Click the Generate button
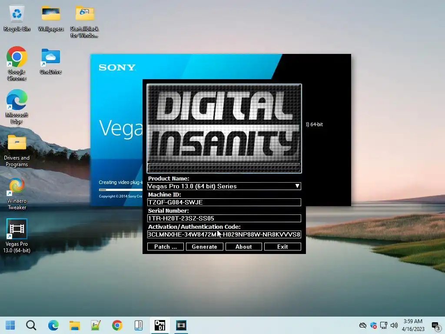 [x=204, y=247]
